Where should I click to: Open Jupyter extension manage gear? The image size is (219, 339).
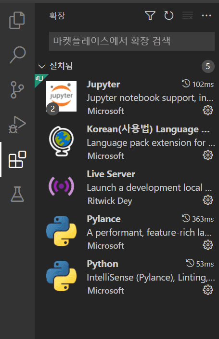pos(208,110)
